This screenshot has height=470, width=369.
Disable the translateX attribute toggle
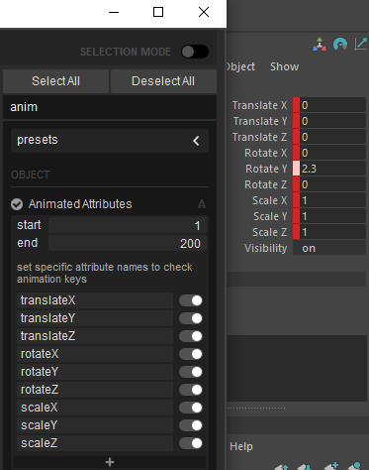click(191, 300)
